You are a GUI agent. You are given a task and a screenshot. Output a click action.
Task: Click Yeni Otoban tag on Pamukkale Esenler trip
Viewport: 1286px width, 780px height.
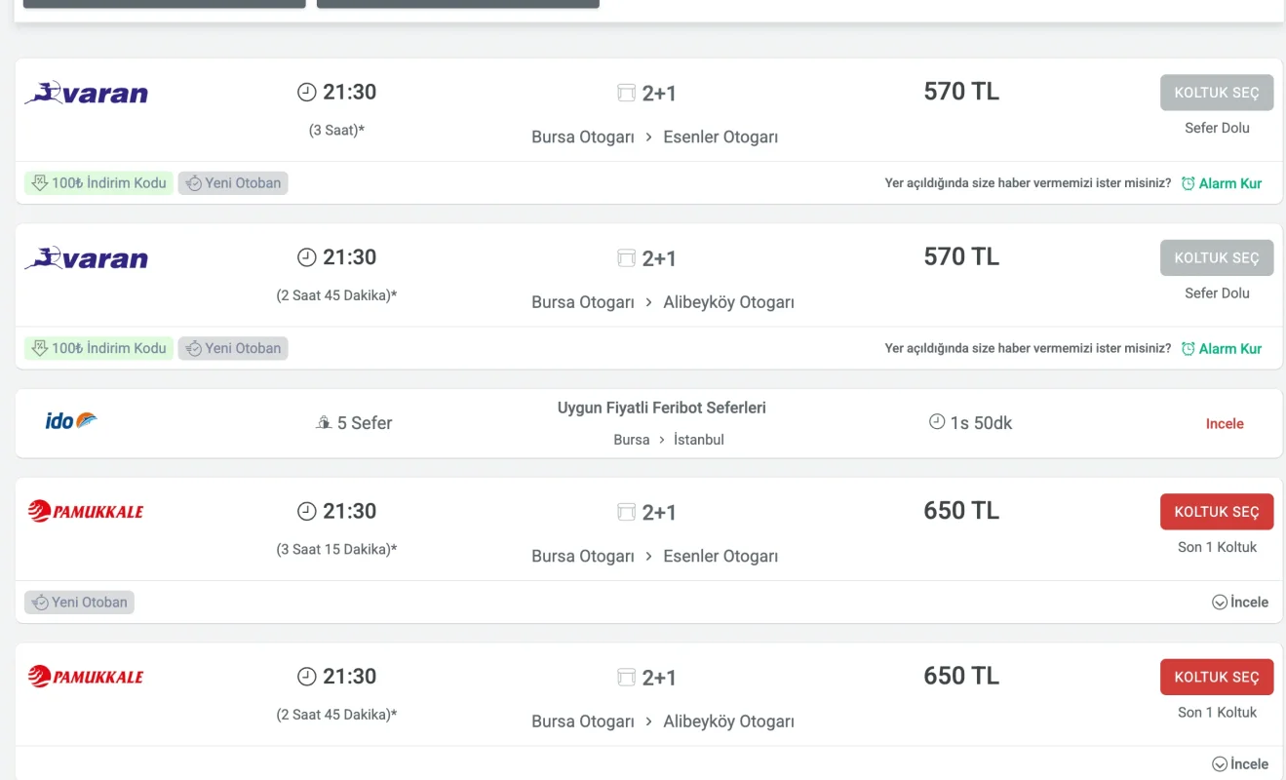click(79, 603)
